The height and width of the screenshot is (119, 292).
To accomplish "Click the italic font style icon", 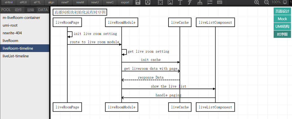I will 190,3.
